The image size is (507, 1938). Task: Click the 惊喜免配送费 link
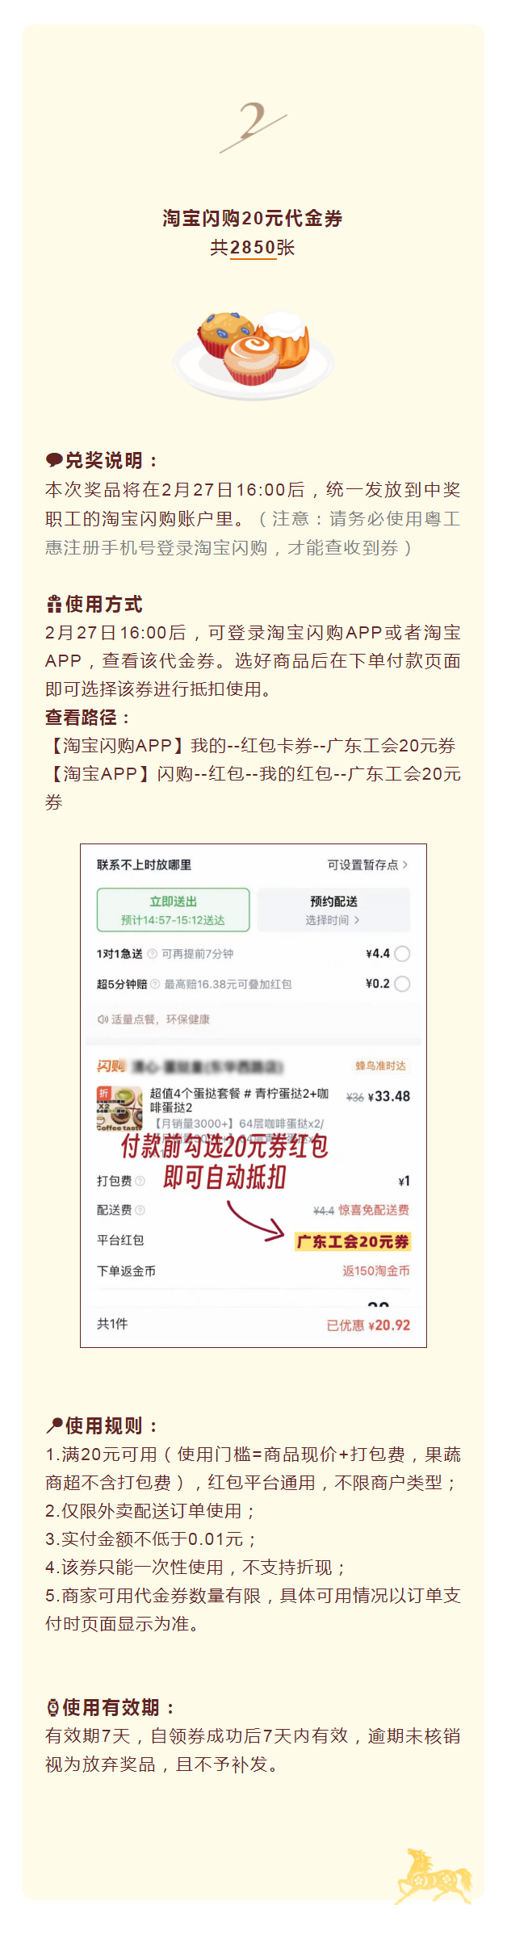point(374,1210)
